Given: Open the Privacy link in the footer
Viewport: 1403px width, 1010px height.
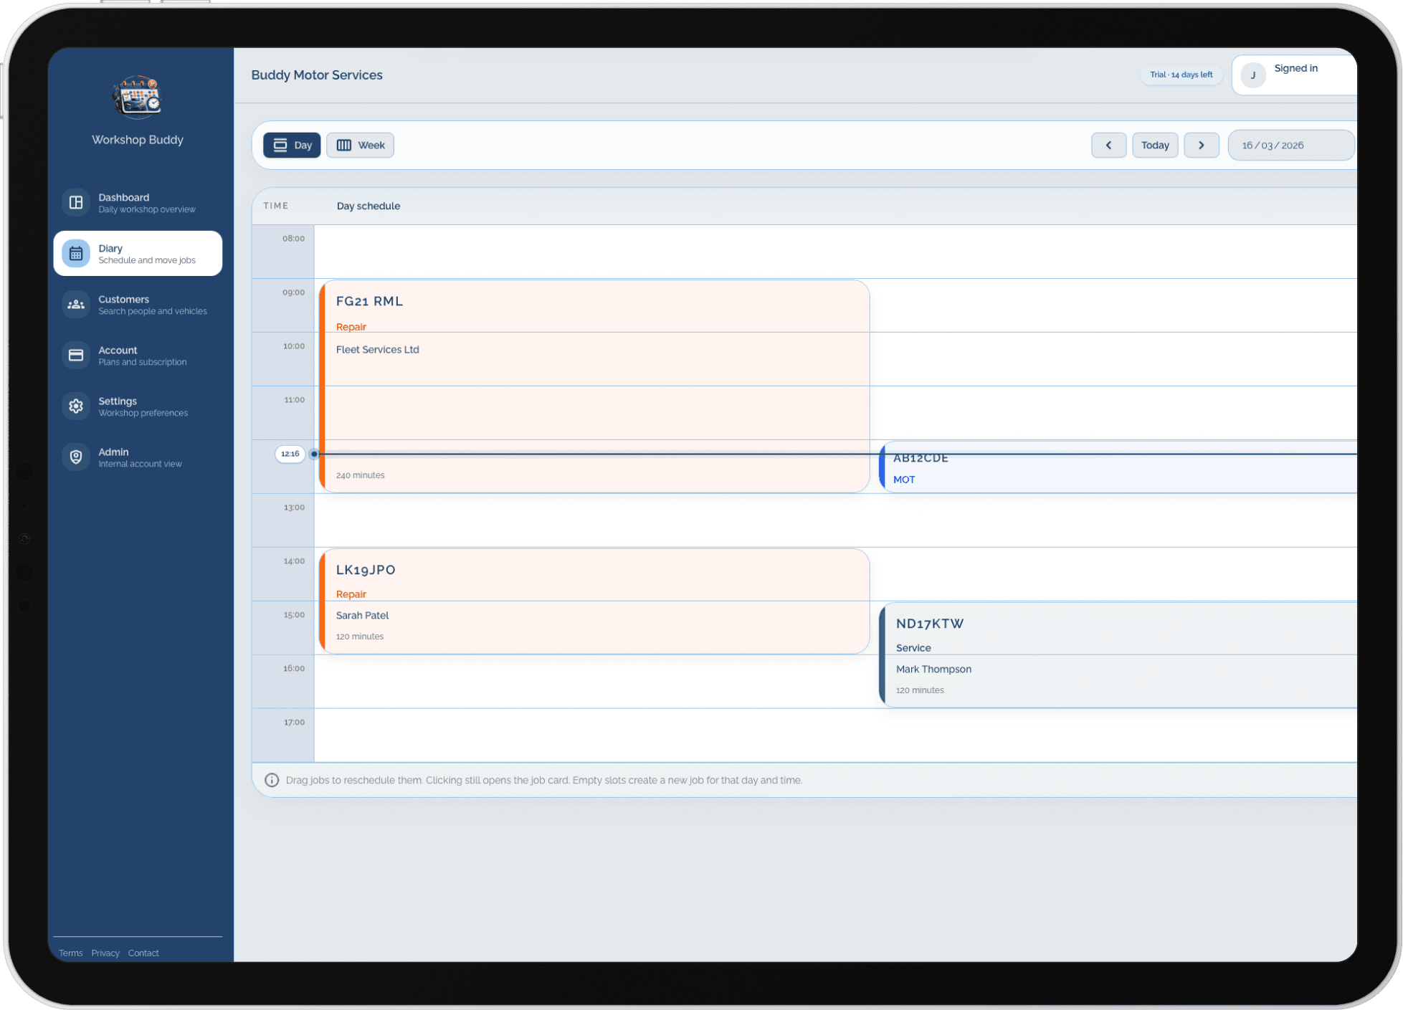Looking at the screenshot, I should pos(105,953).
